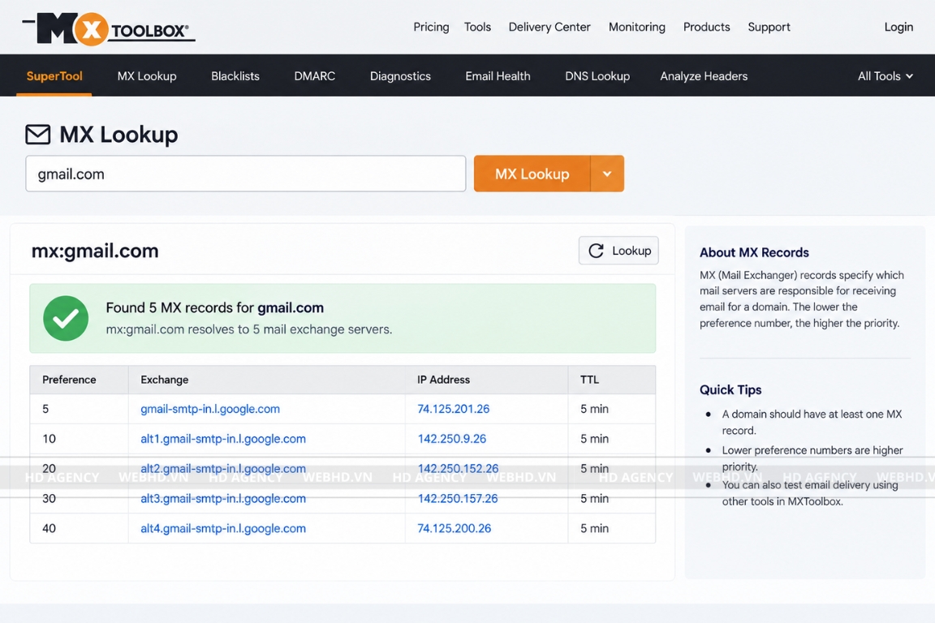The image size is (935, 623).
Task: Click the envelope icon beside MX Lookup heading
Action: point(37,134)
